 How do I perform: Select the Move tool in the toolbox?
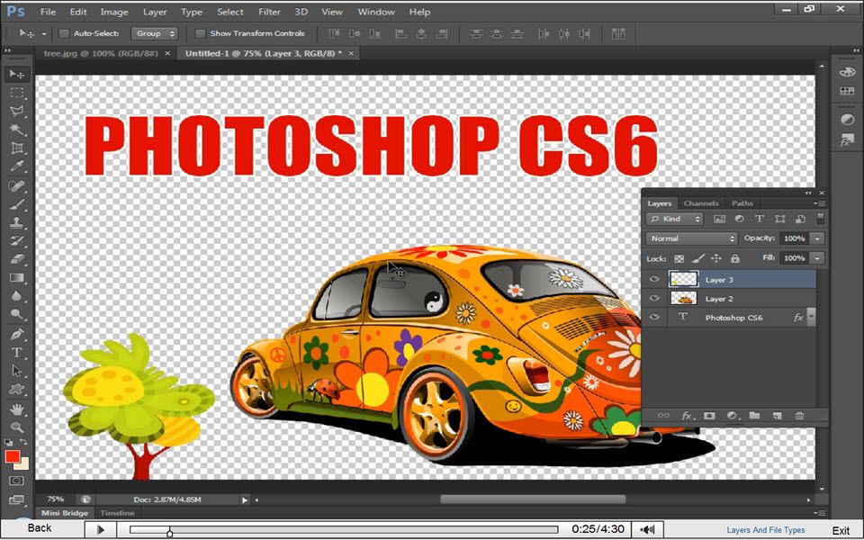pyautogui.click(x=17, y=74)
